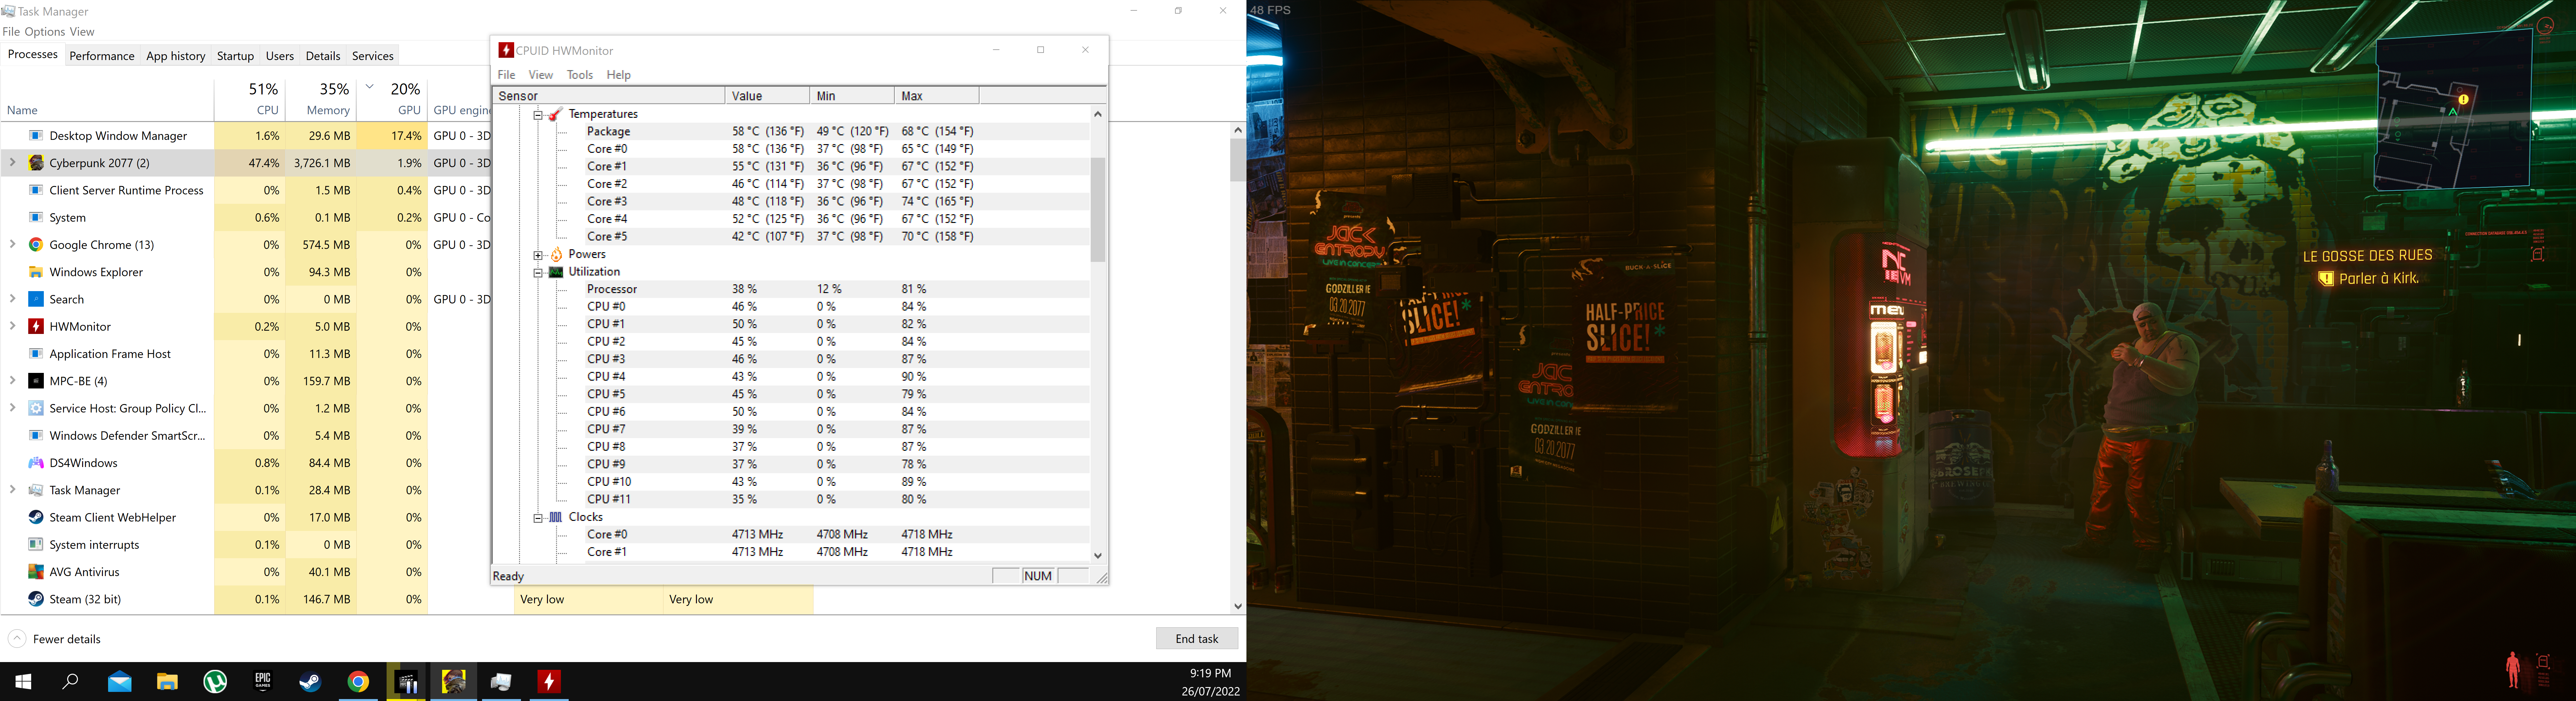
Task: Click the MPC-BE process icon
Action: click(36, 381)
